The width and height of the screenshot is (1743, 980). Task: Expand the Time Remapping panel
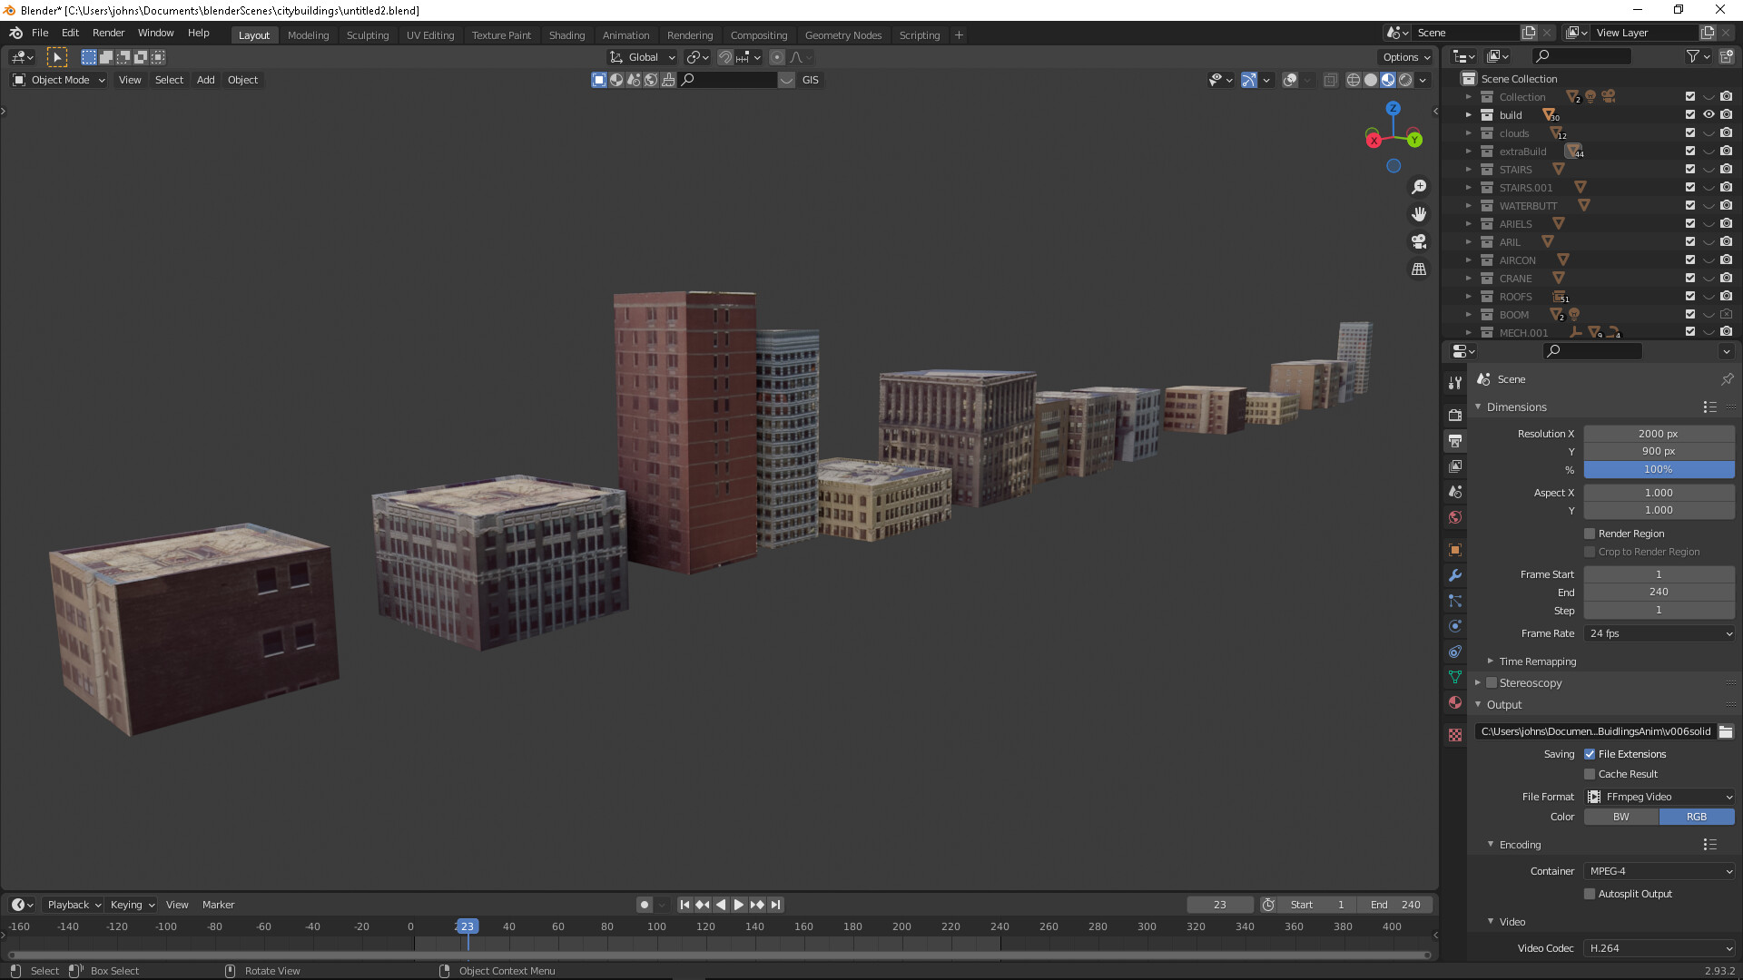coord(1537,661)
